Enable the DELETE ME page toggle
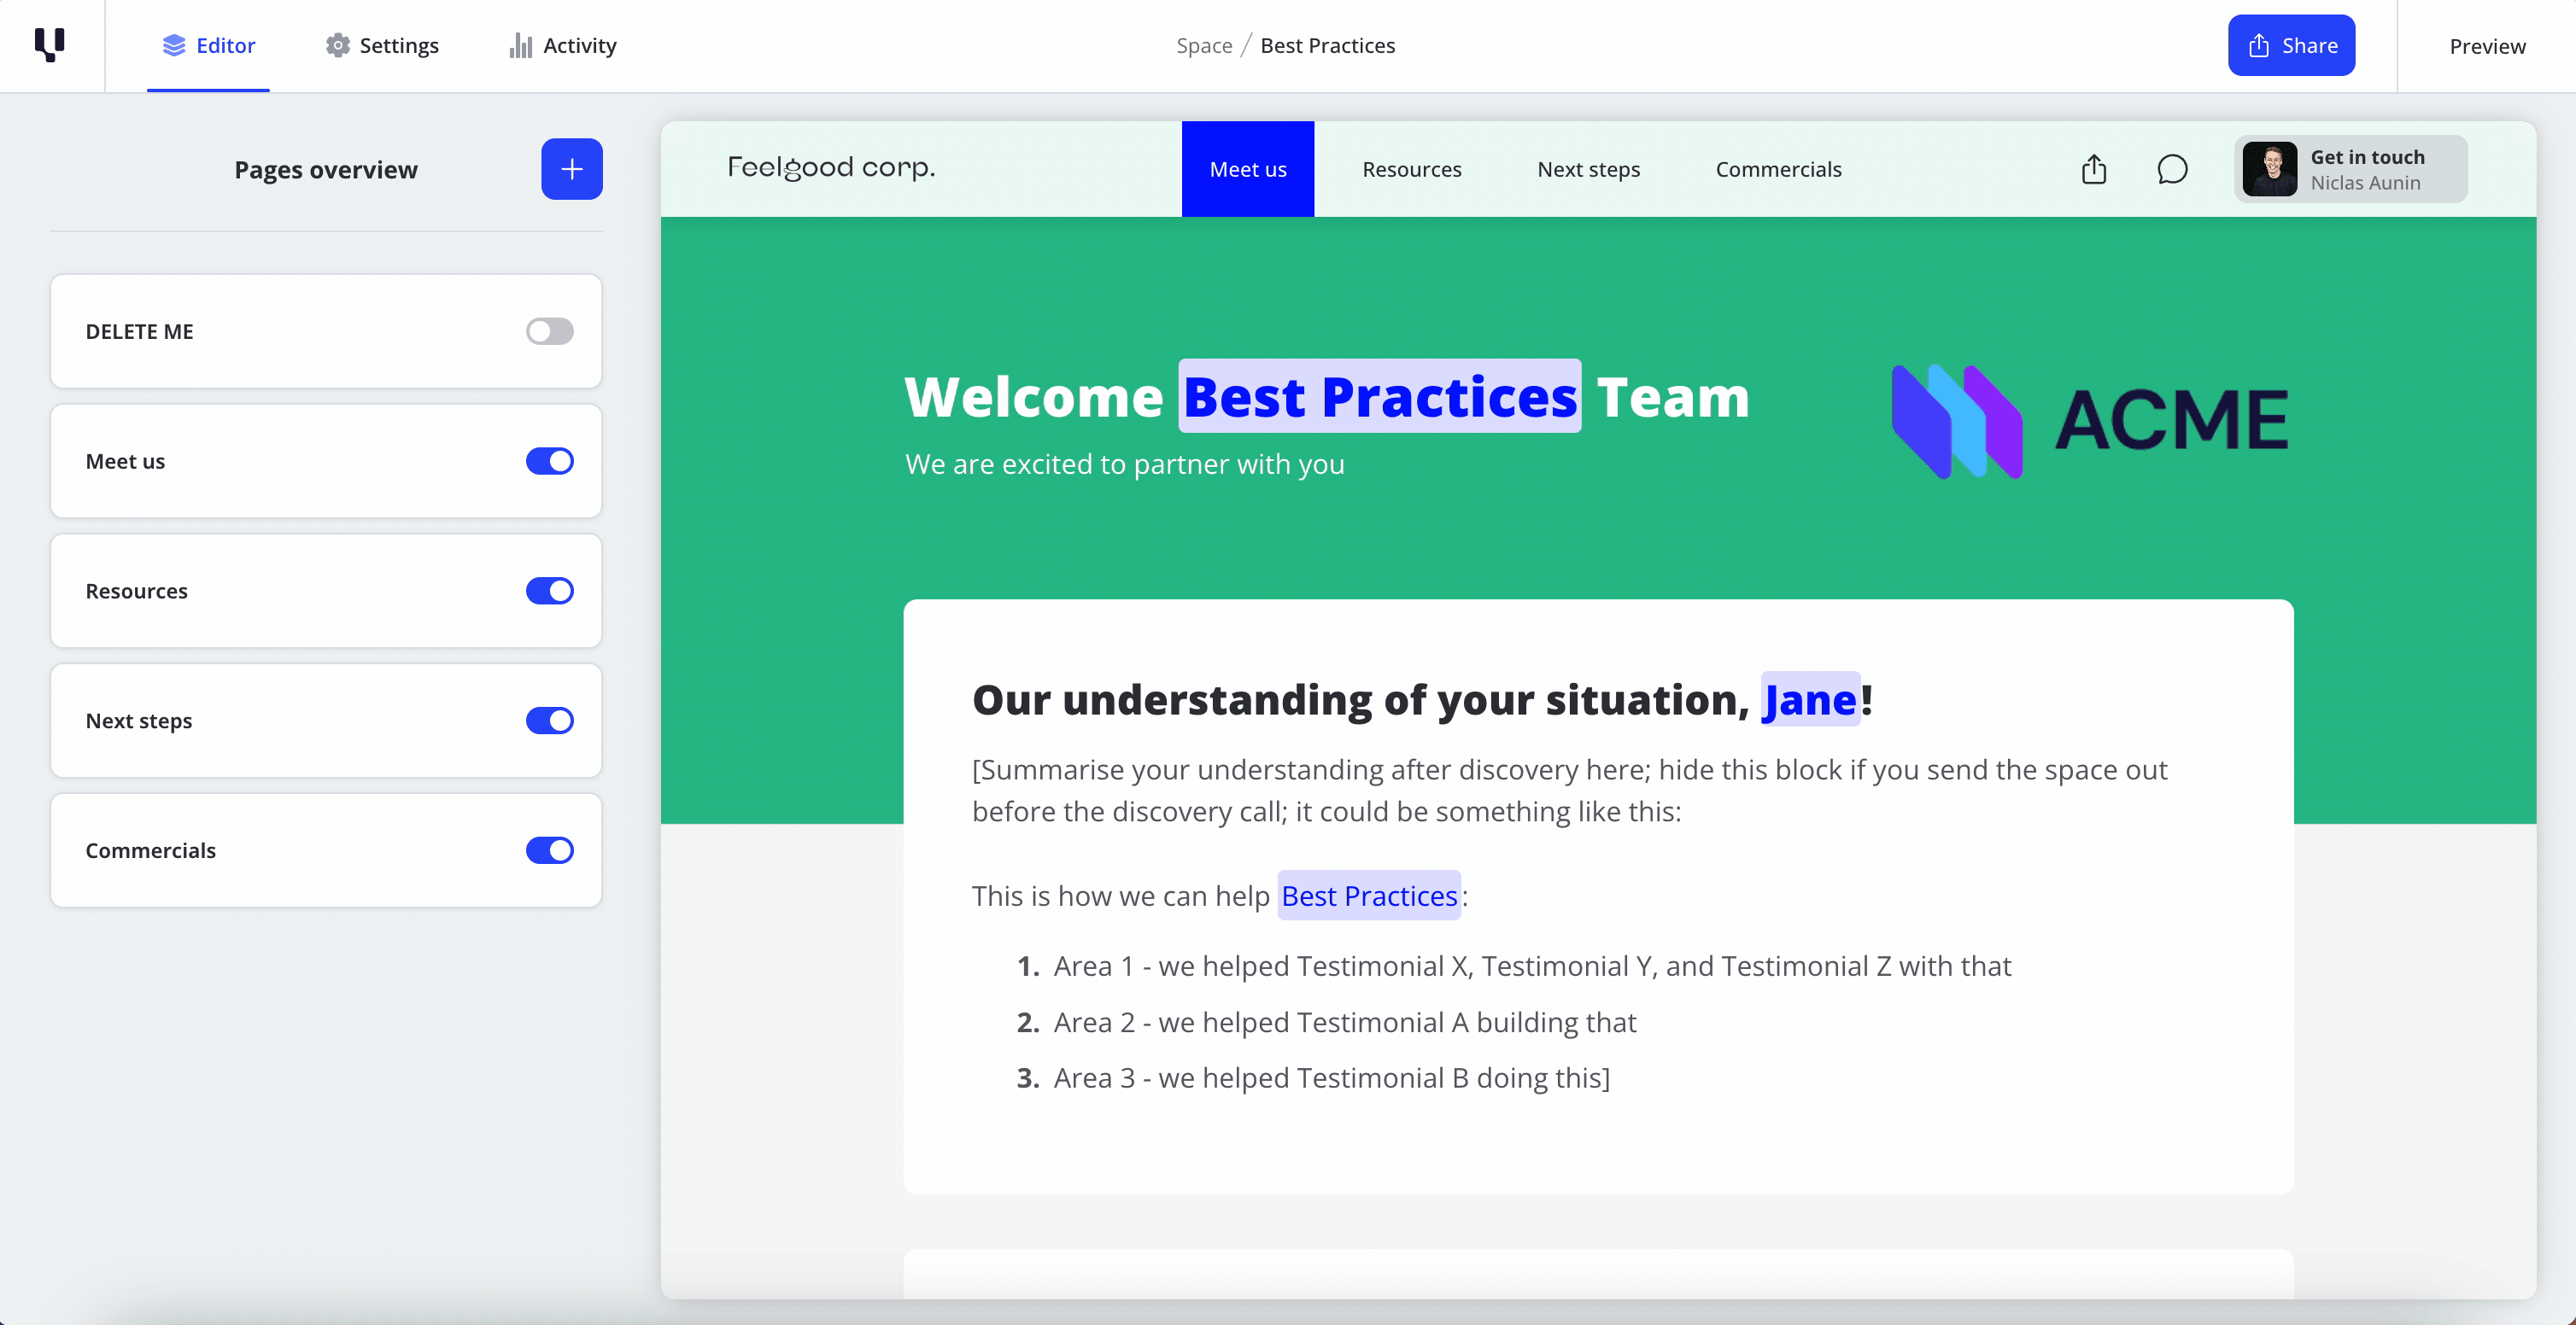2576x1325 pixels. [549, 332]
